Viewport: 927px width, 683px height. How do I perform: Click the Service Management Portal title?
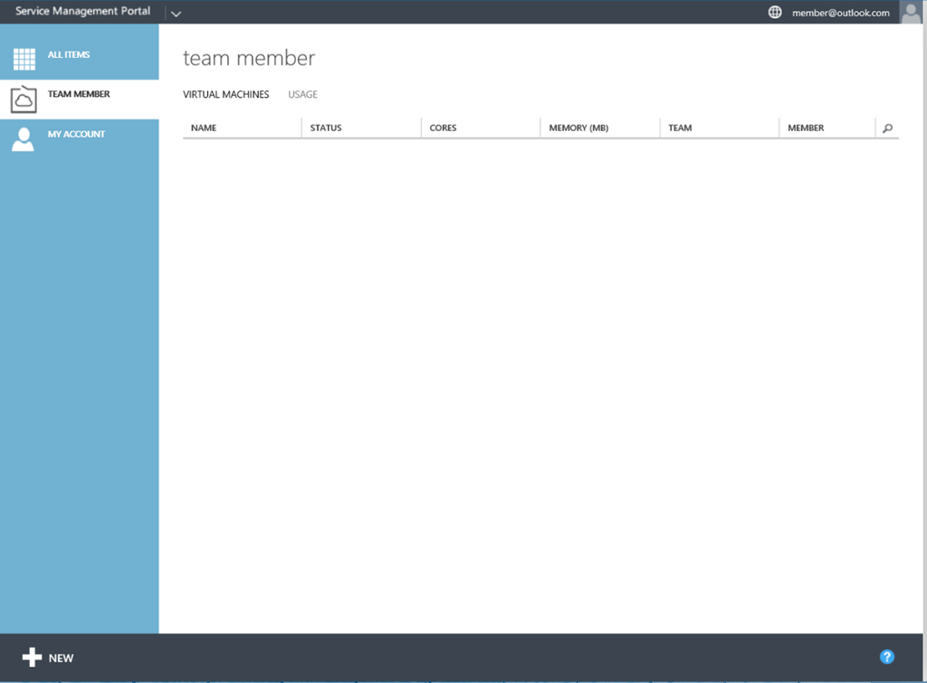point(82,12)
